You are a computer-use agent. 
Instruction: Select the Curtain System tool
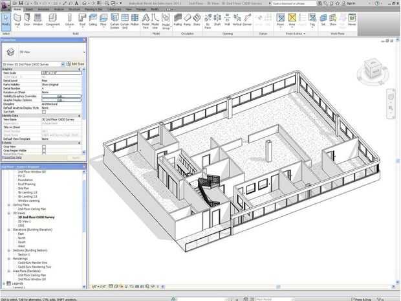114,21
